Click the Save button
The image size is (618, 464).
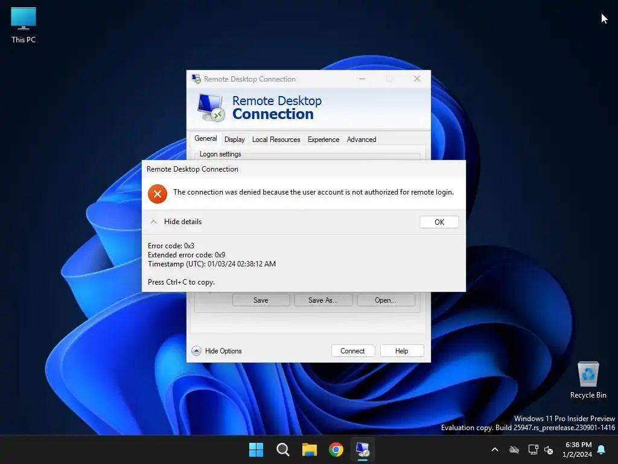coord(261,300)
